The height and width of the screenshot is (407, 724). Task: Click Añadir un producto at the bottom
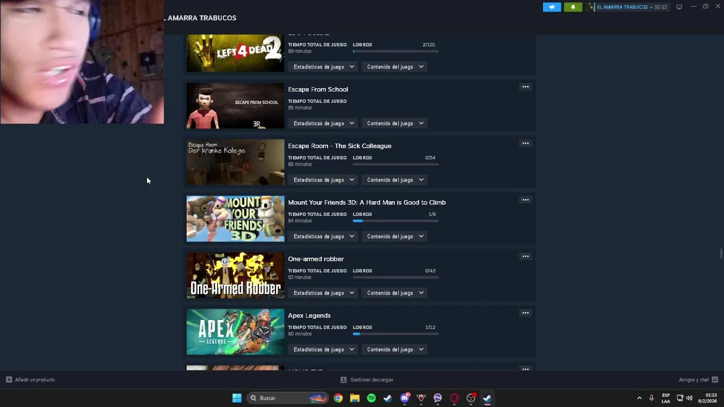click(31, 380)
